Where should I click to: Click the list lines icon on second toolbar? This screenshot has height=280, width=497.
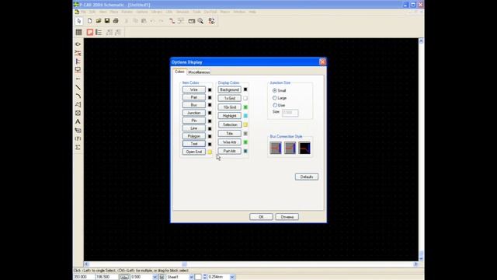click(99, 32)
